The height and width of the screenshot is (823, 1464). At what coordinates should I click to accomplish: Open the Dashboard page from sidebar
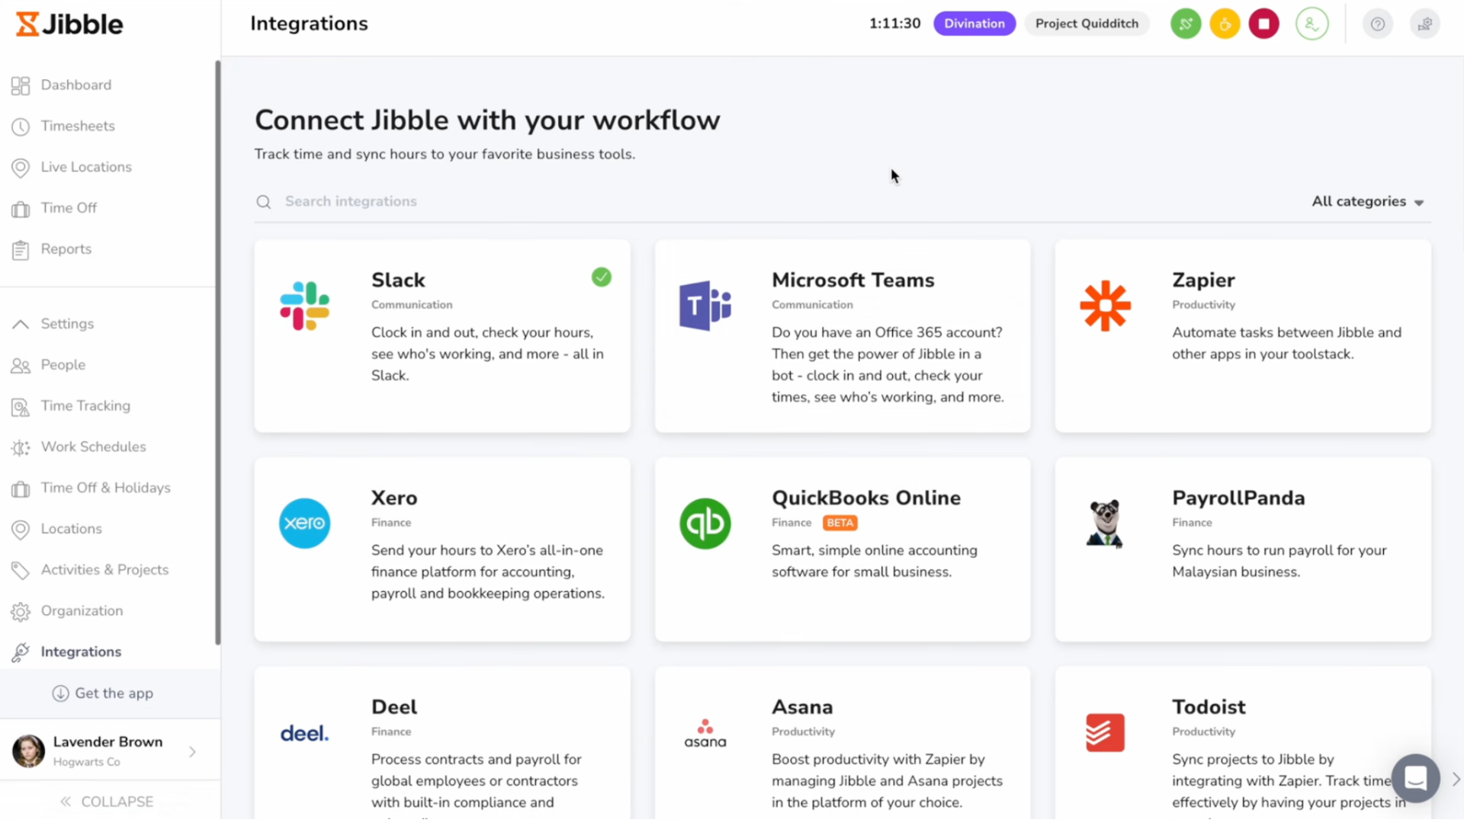(75, 85)
